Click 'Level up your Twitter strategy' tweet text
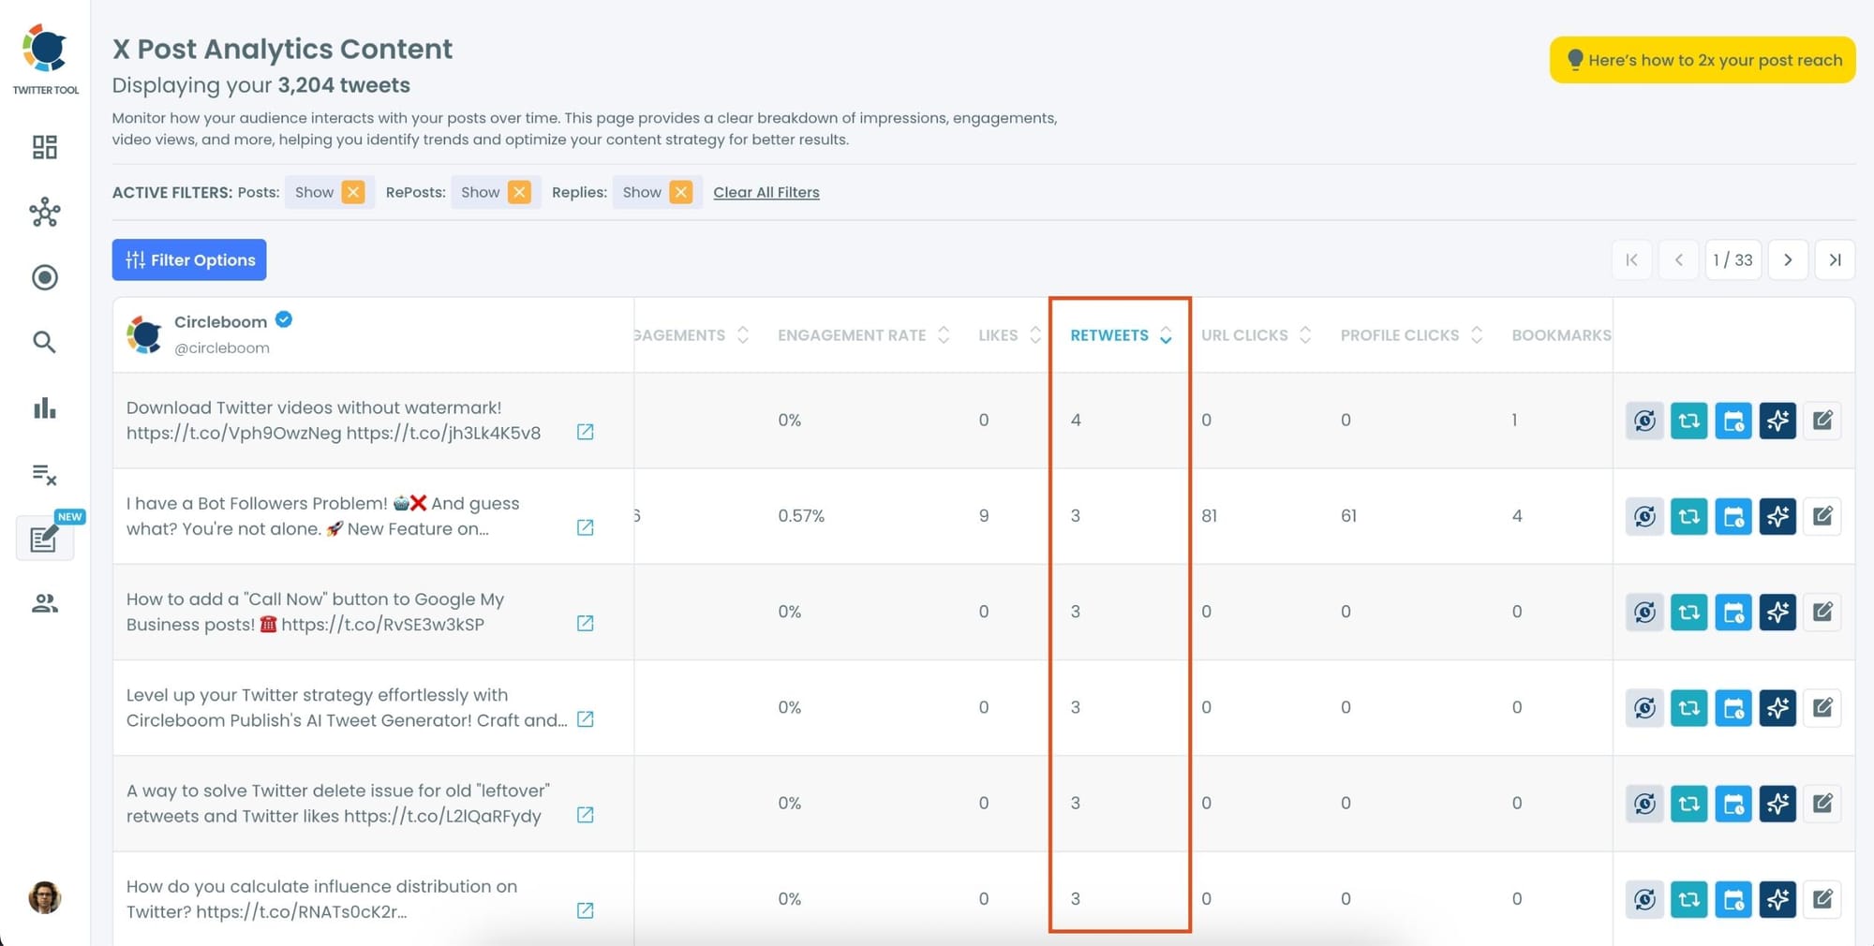1874x946 pixels. [x=347, y=707]
